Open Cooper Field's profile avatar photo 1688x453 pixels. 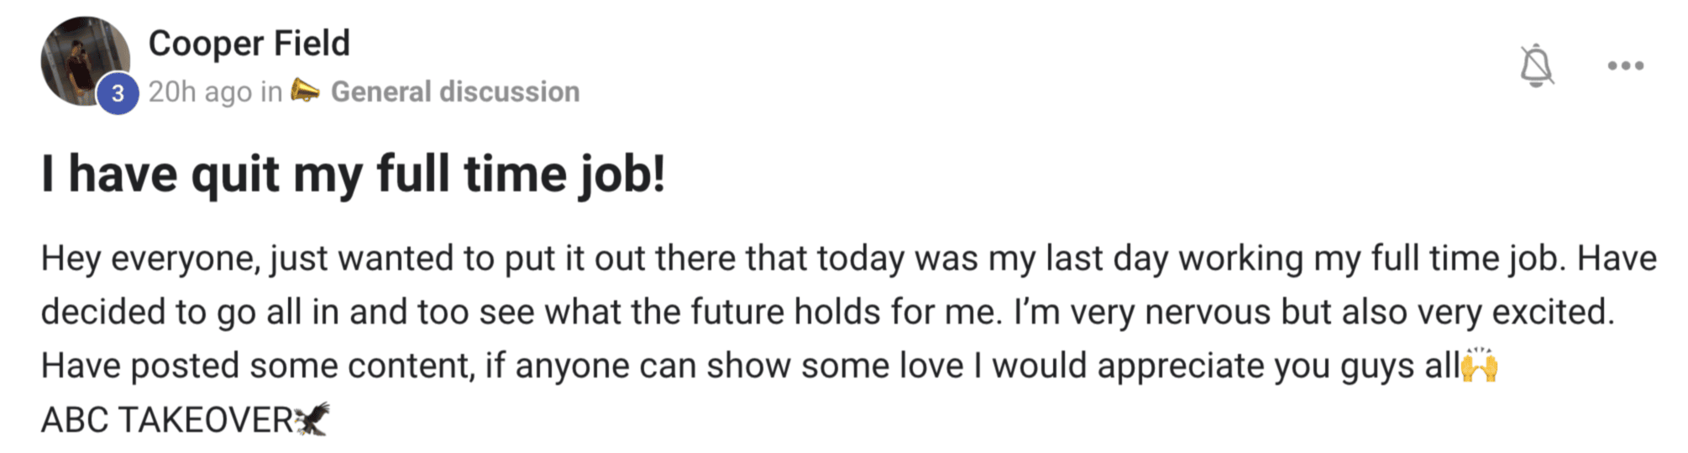pos(85,60)
